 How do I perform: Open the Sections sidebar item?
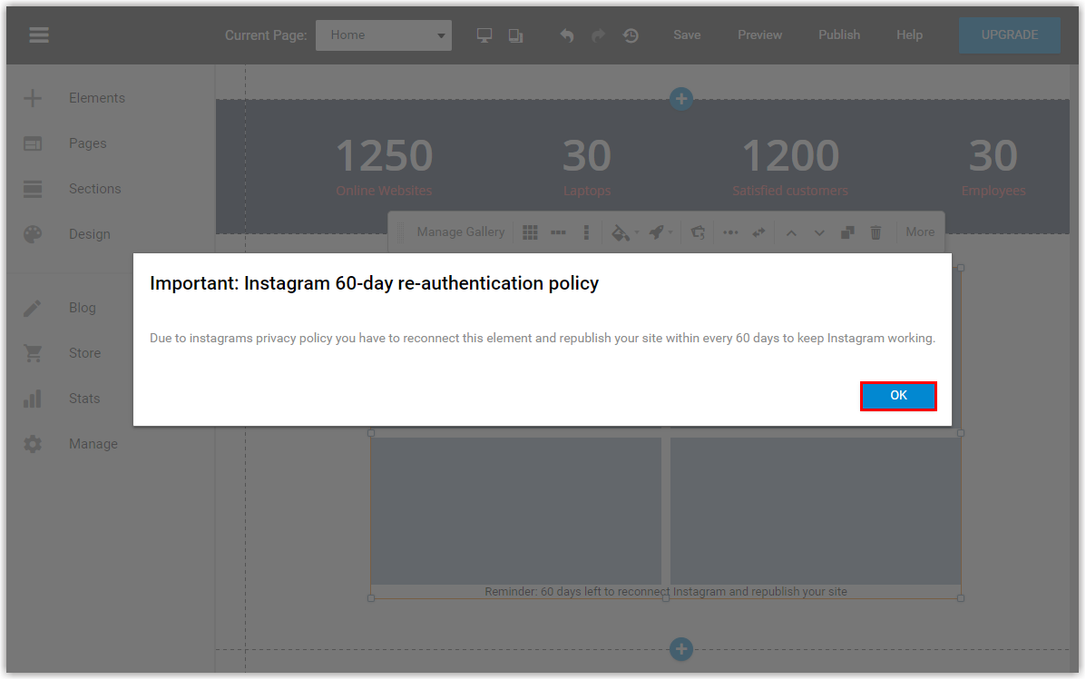point(95,189)
